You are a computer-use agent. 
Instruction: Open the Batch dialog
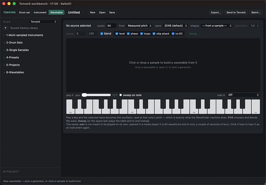click(x=256, y=12)
